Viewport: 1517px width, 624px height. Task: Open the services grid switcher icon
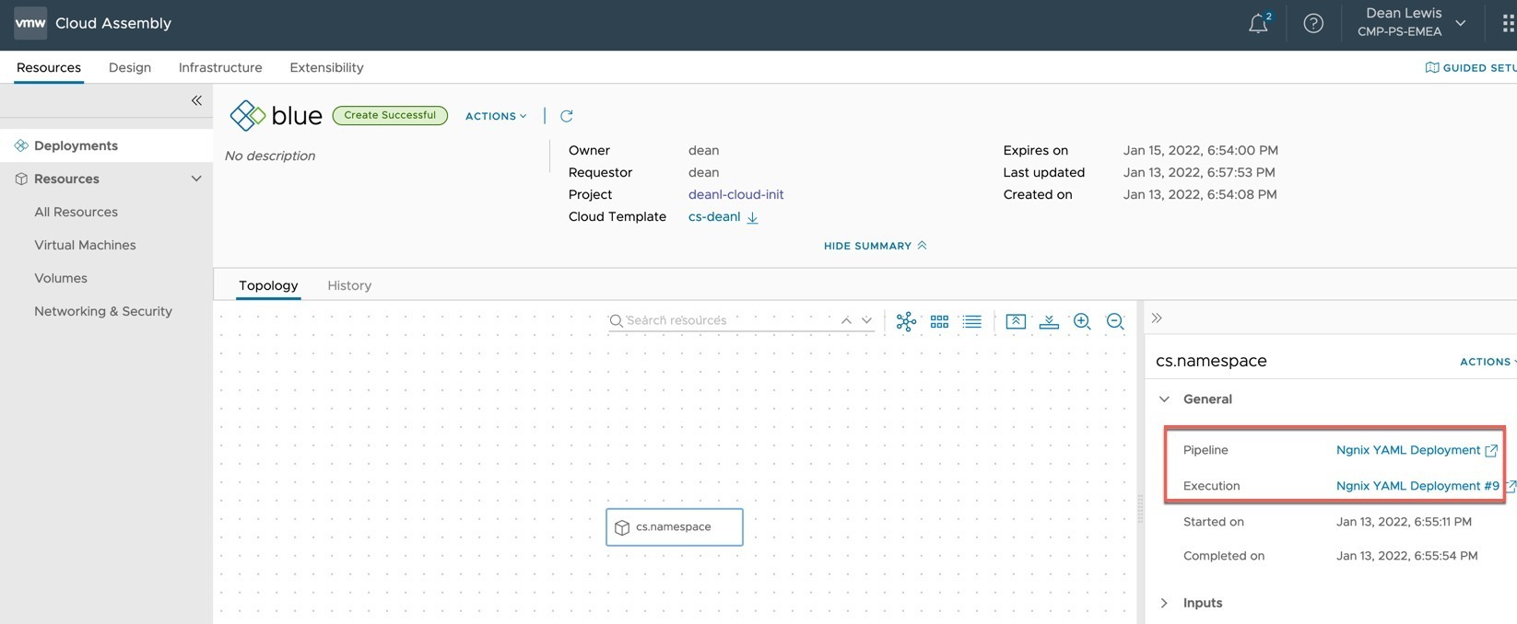pyautogui.click(x=1509, y=23)
